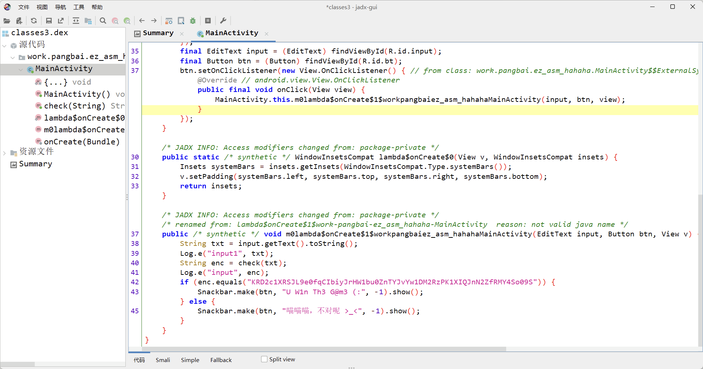Open the 文件 menu
Screen dimensions: 703x369
coord(24,7)
